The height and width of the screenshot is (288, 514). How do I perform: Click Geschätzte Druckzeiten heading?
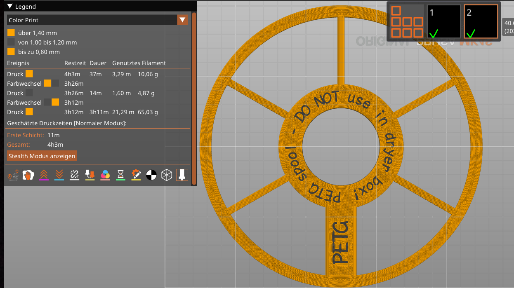click(x=67, y=123)
